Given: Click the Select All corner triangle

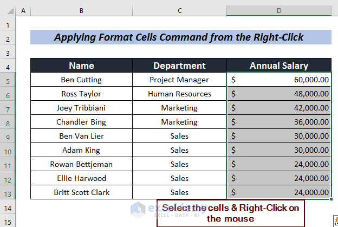Looking at the screenshot, I should [8, 11].
